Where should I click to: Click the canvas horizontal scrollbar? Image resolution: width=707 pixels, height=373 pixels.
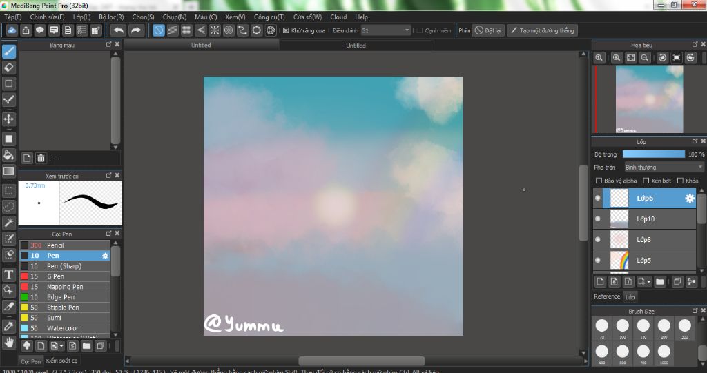[362, 361]
